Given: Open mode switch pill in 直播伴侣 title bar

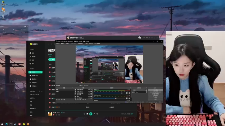Looking at the screenshot, I should point(82,38).
